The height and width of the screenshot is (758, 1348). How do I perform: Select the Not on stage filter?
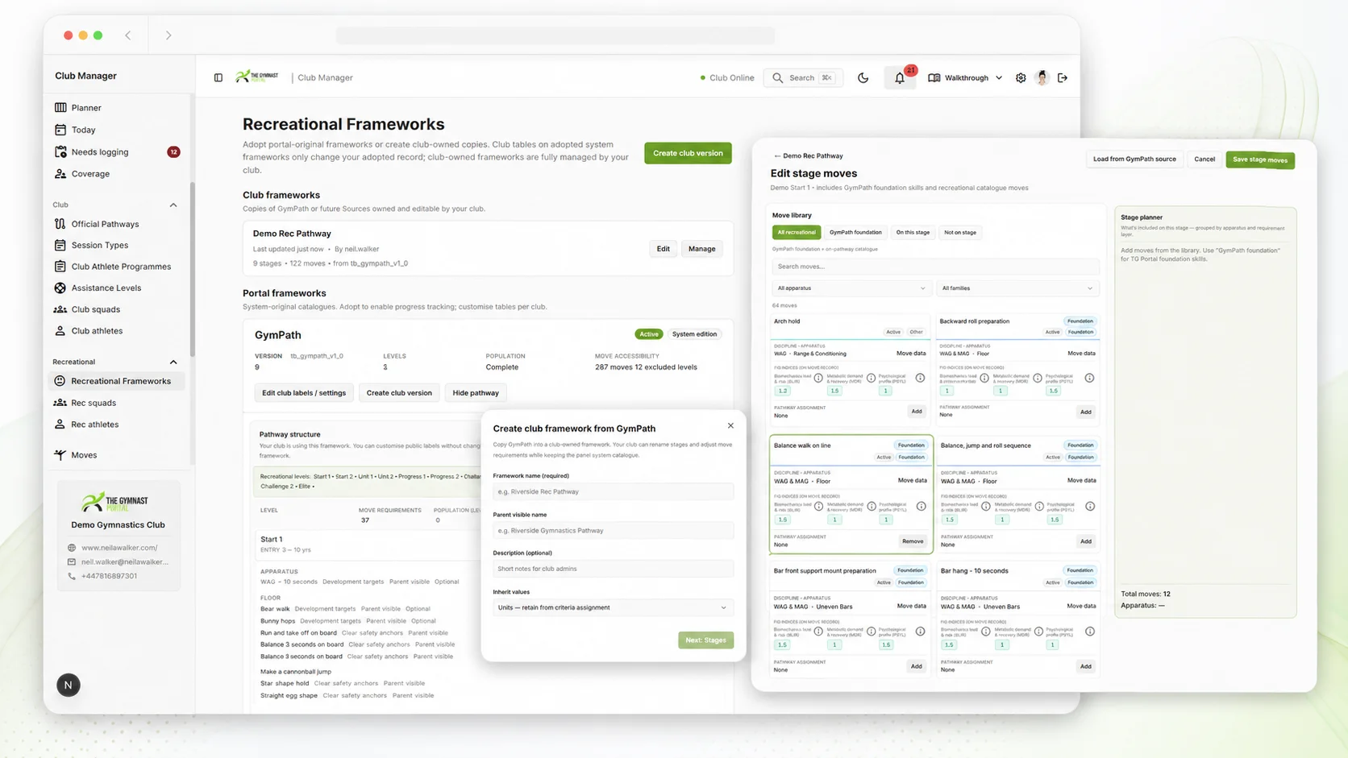click(959, 232)
